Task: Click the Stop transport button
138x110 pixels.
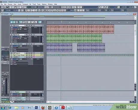Action: (64, 7)
